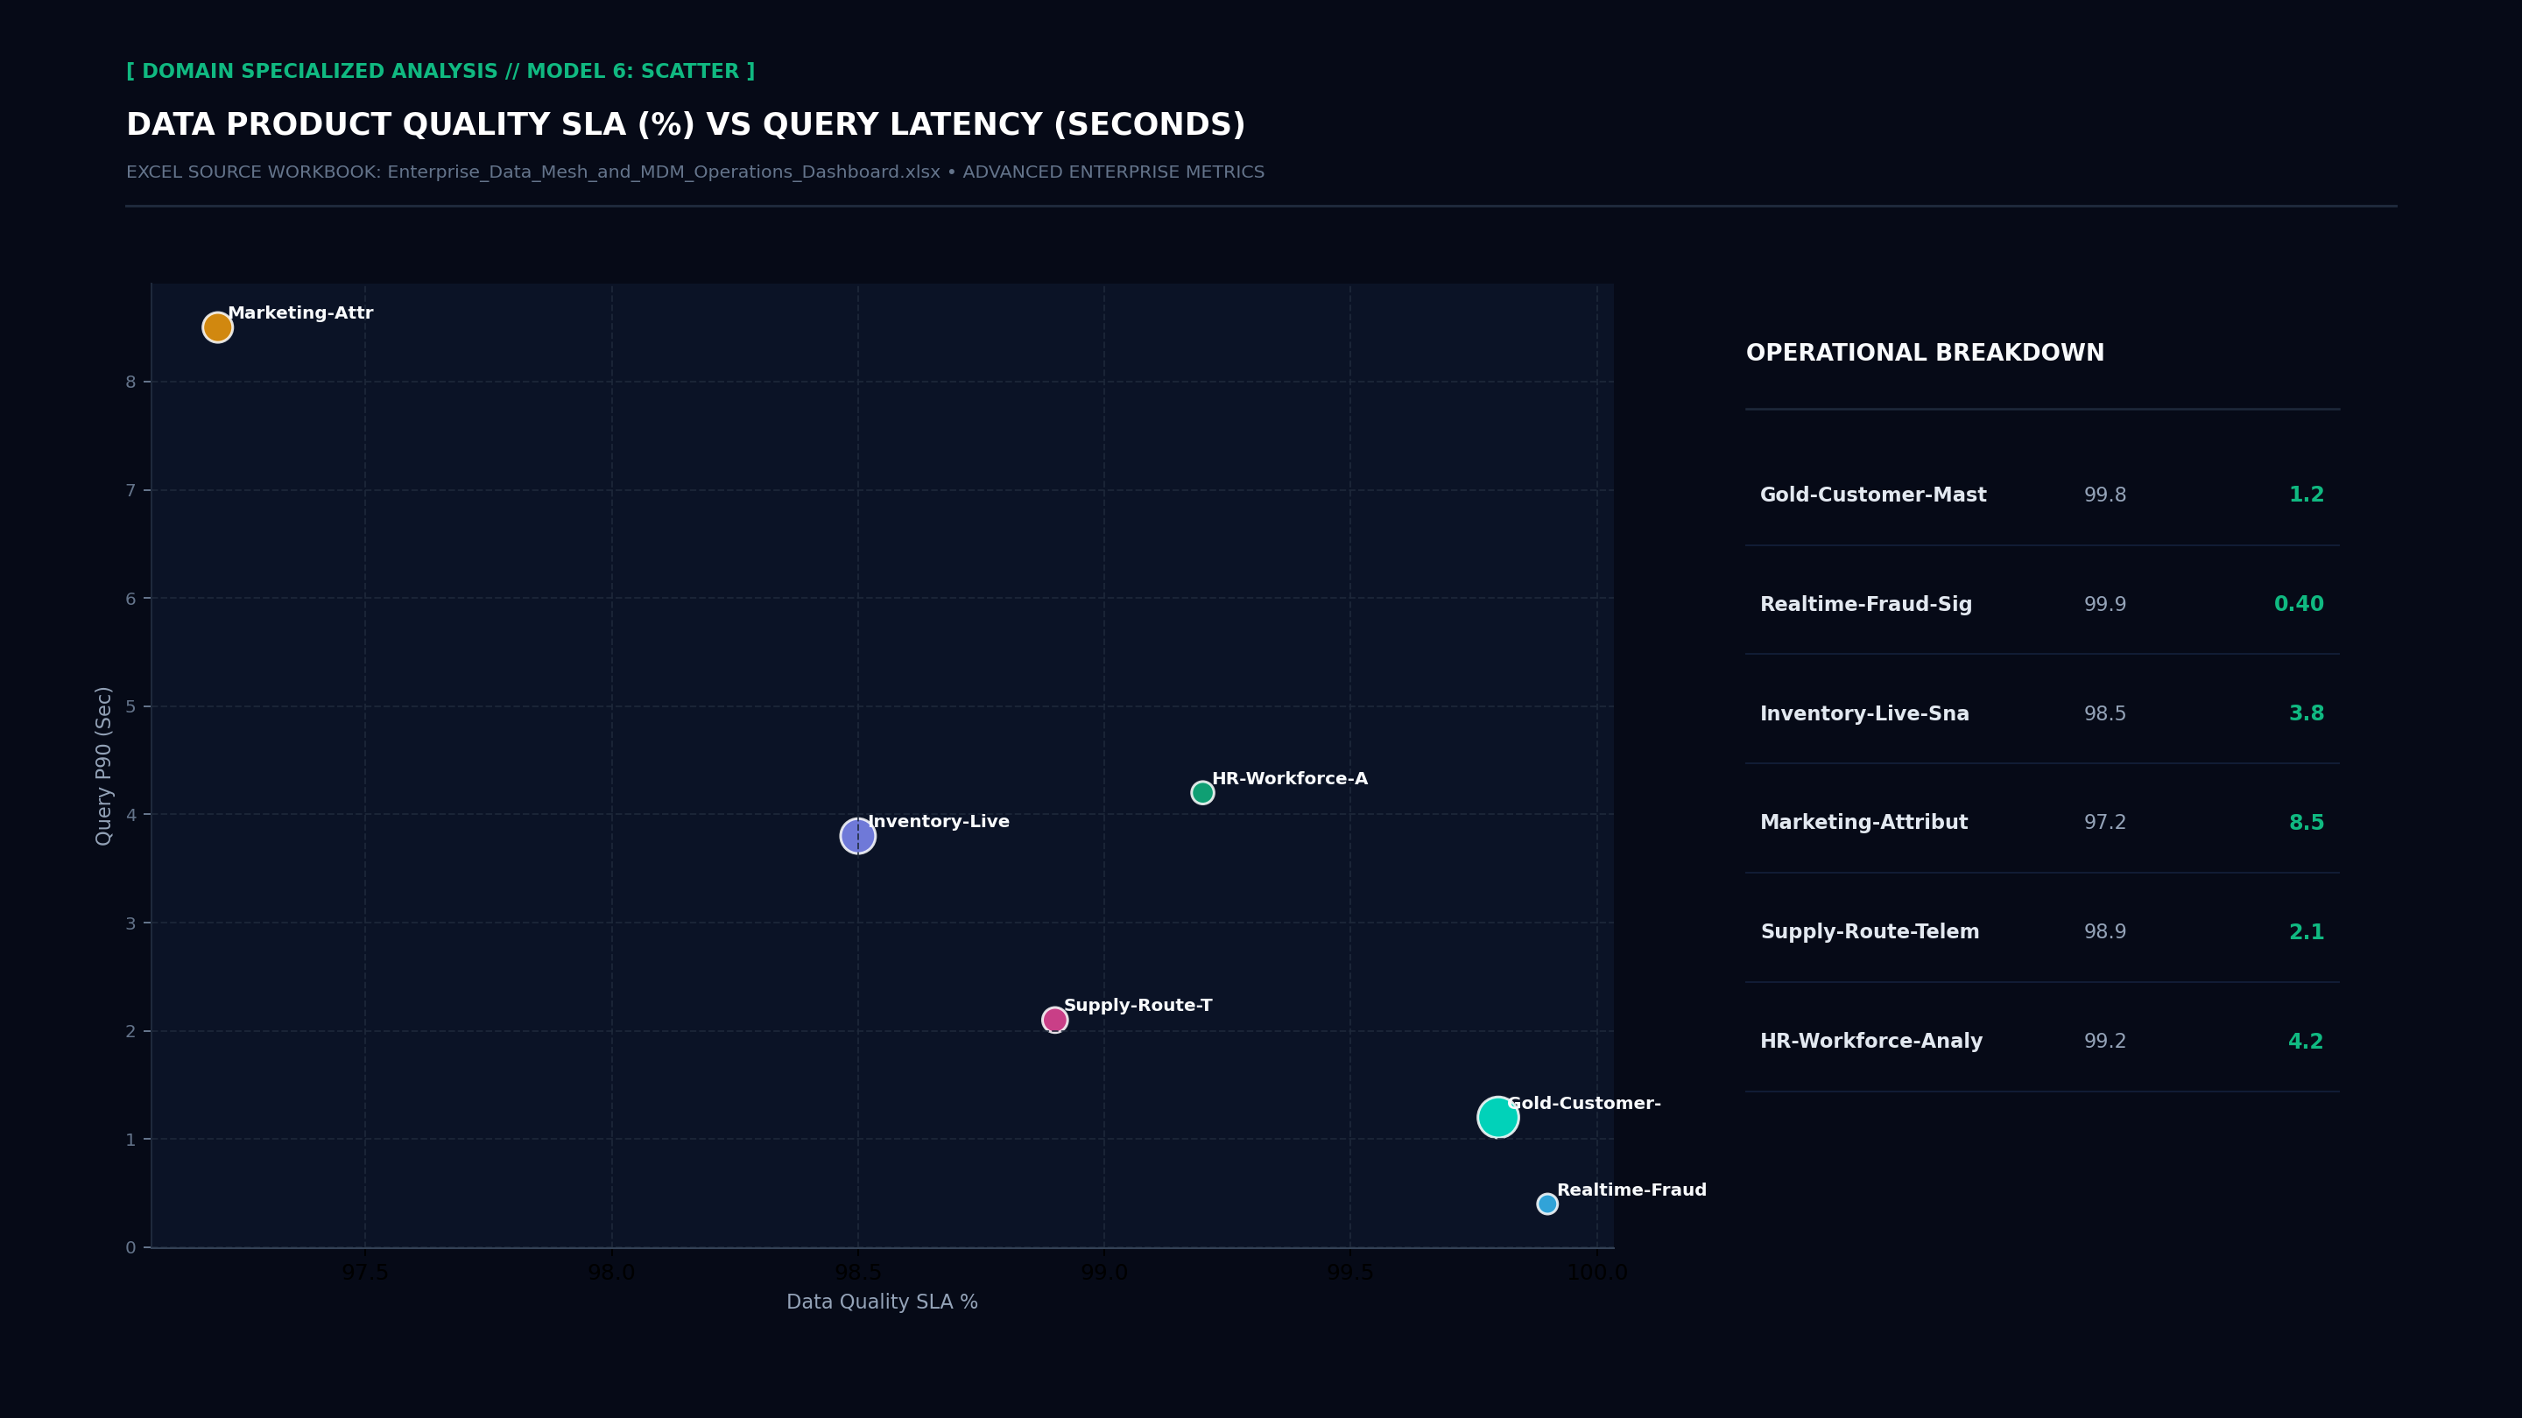
Task: Click the 8.5 latency value
Action: [2306, 823]
